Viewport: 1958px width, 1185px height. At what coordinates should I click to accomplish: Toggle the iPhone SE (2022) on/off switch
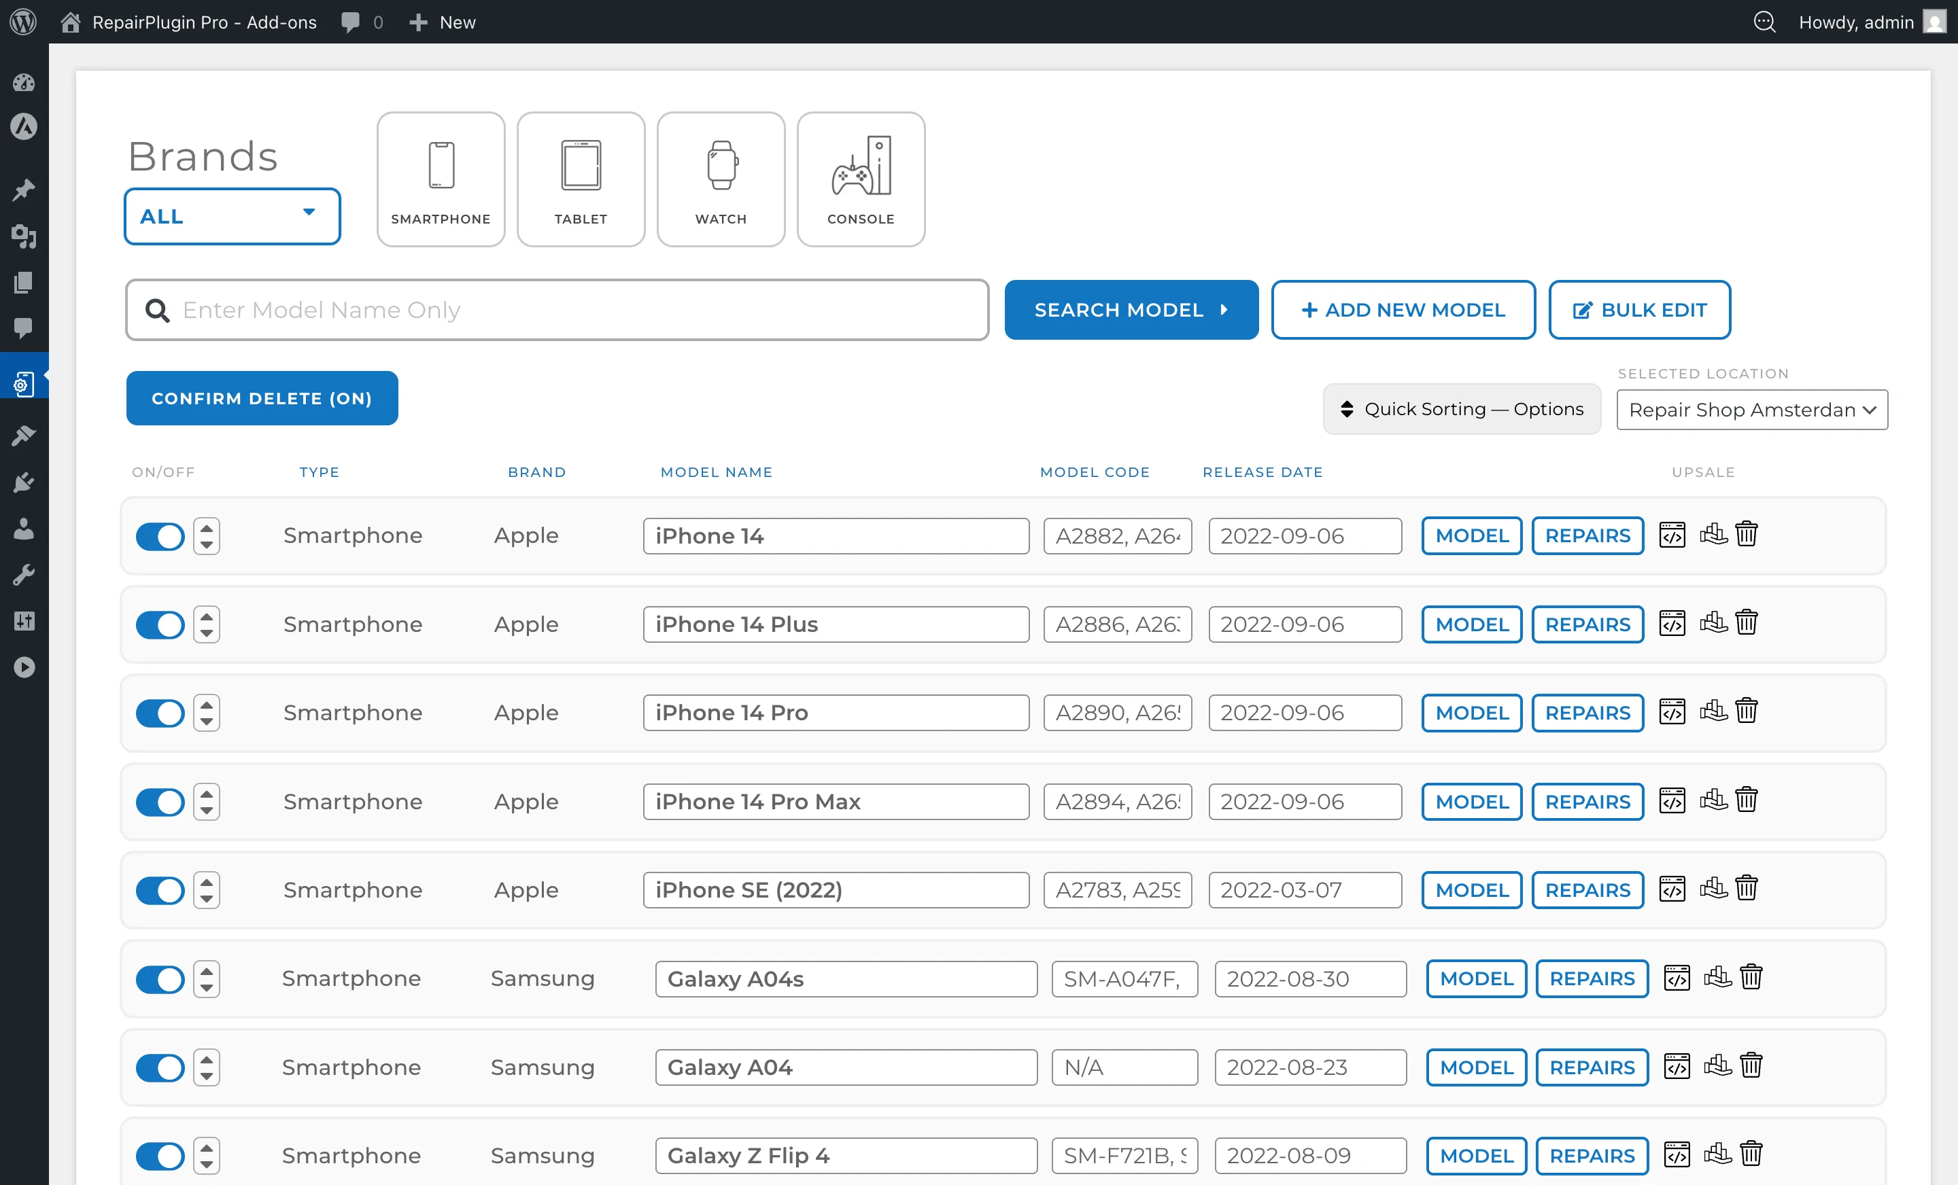pos(159,890)
